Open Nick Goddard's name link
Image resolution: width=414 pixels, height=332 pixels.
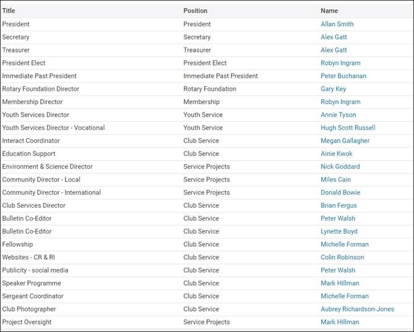[x=340, y=167]
